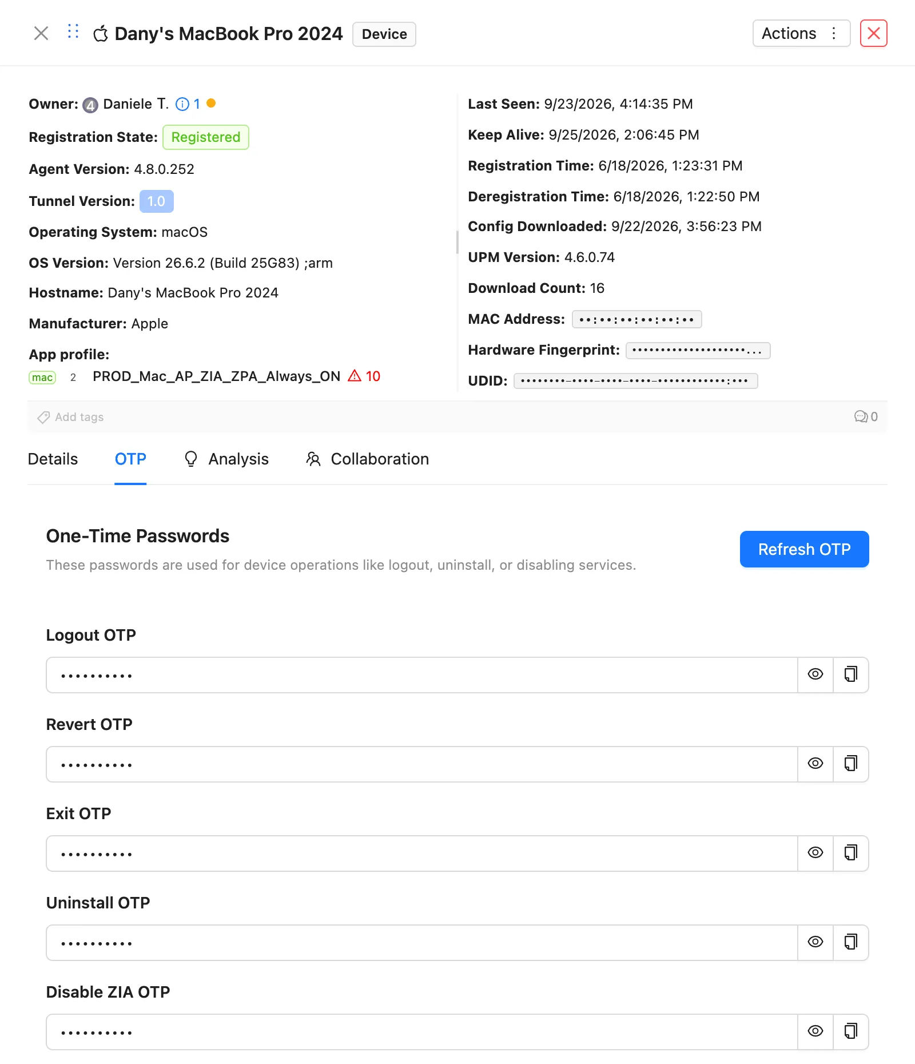Click the Download Count value 16

coord(597,288)
